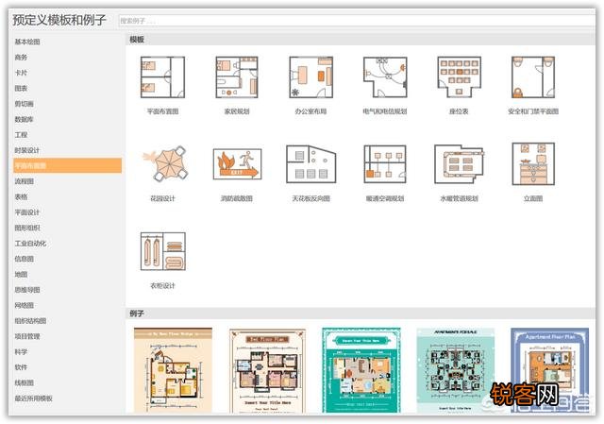604x424 pixels.
Task: Choose the 办公室布局 template
Action: [310, 78]
